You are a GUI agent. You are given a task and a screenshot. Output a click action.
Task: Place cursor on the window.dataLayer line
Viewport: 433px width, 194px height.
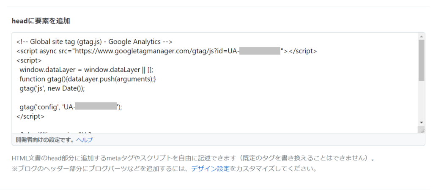click(86, 70)
